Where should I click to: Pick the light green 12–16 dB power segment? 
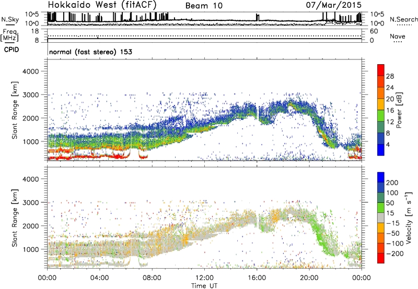click(381, 115)
